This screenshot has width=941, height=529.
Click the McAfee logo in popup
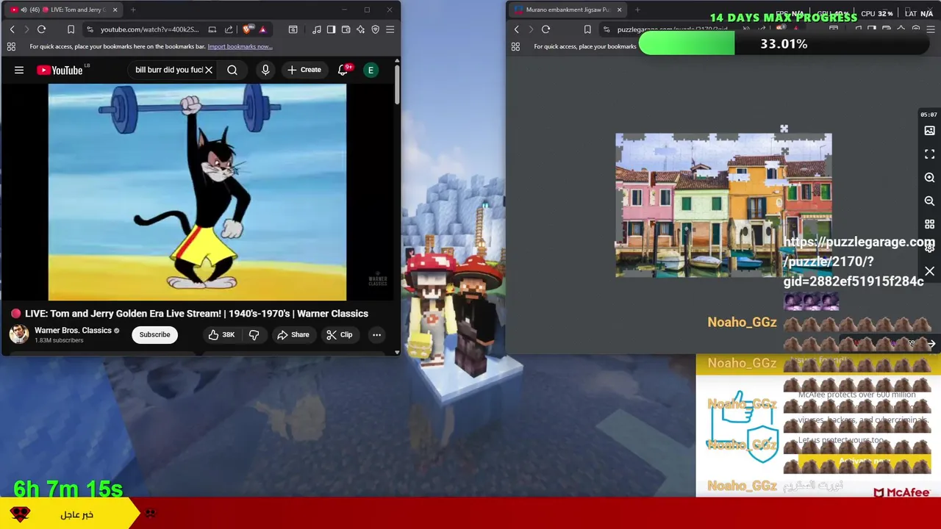(902, 493)
